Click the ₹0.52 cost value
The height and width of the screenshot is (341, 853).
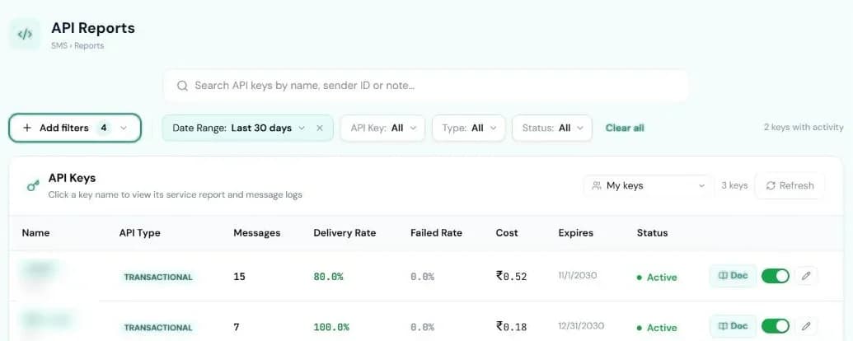(x=511, y=276)
